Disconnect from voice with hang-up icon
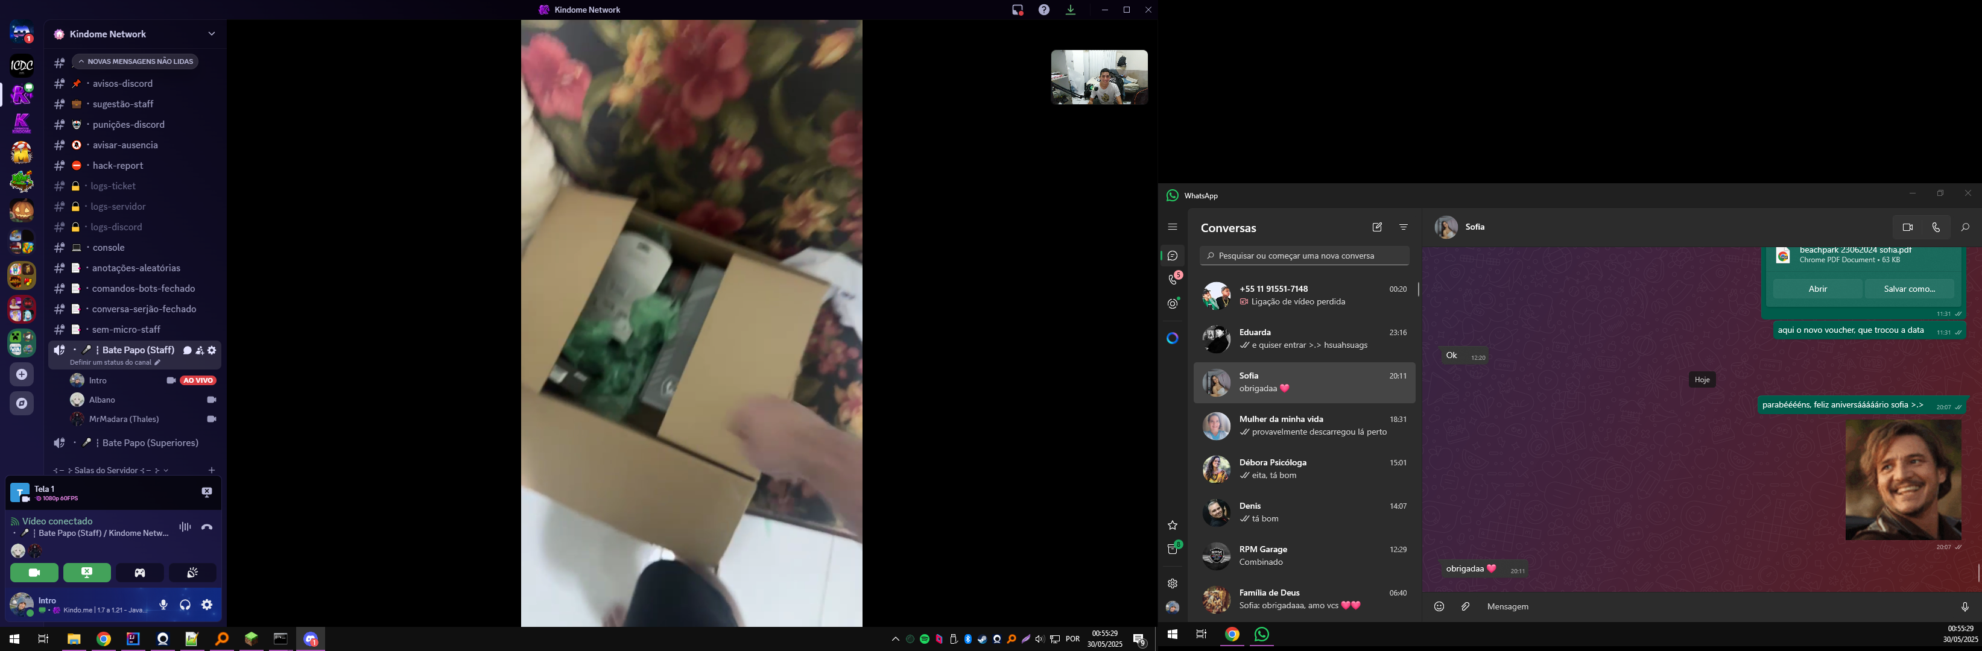Viewport: 1982px width, 651px height. pyautogui.click(x=206, y=526)
